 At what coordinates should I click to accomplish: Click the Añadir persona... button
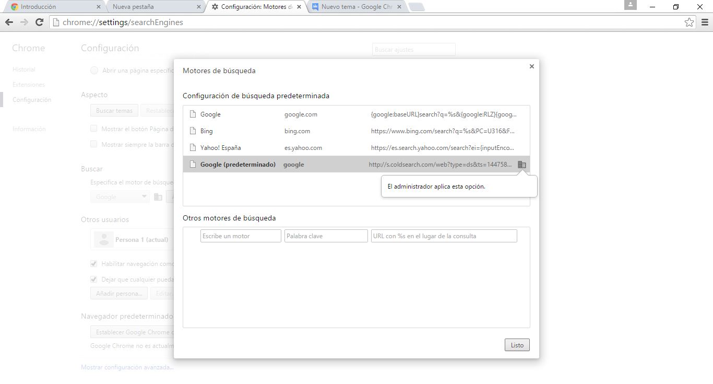119,294
